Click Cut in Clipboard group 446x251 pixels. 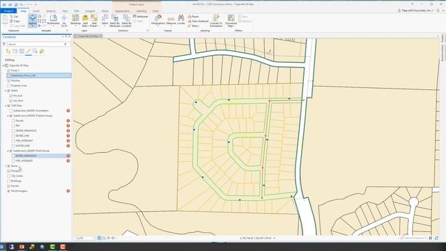coord(14,17)
